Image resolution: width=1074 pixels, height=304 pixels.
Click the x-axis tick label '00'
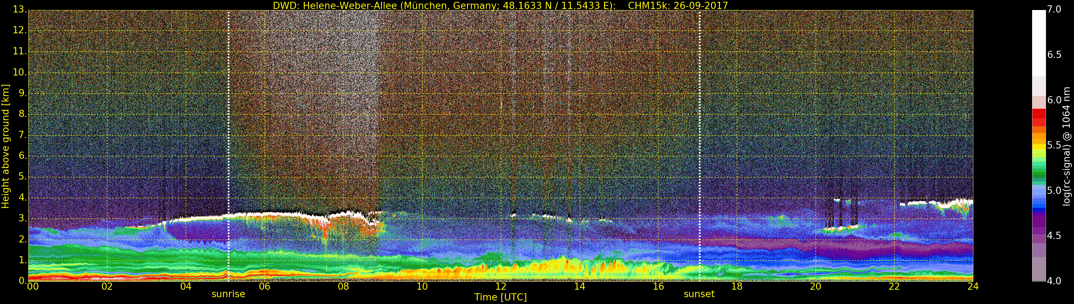33,286
